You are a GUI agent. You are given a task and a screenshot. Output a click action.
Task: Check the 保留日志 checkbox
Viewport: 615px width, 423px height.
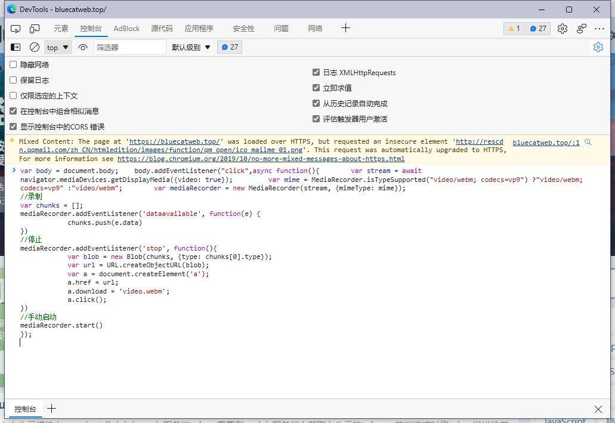[13, 80]
